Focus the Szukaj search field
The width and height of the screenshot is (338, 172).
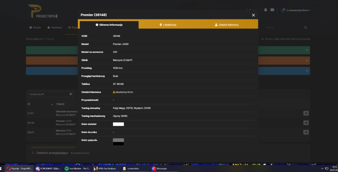(x=284, y=28)
